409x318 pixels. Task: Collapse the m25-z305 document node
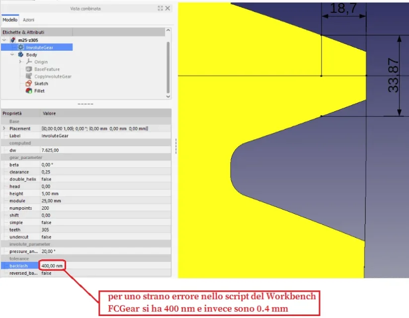coord(4,40)
